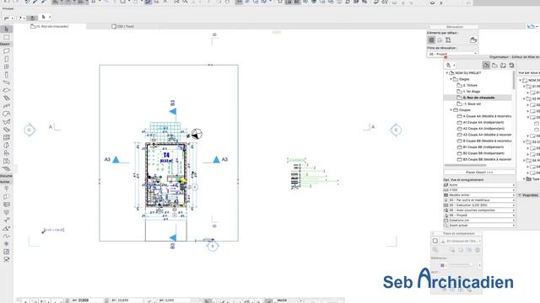Open Layout Book in the Organizer
This screenshot has width=540, height=303.
click(503, 65)
